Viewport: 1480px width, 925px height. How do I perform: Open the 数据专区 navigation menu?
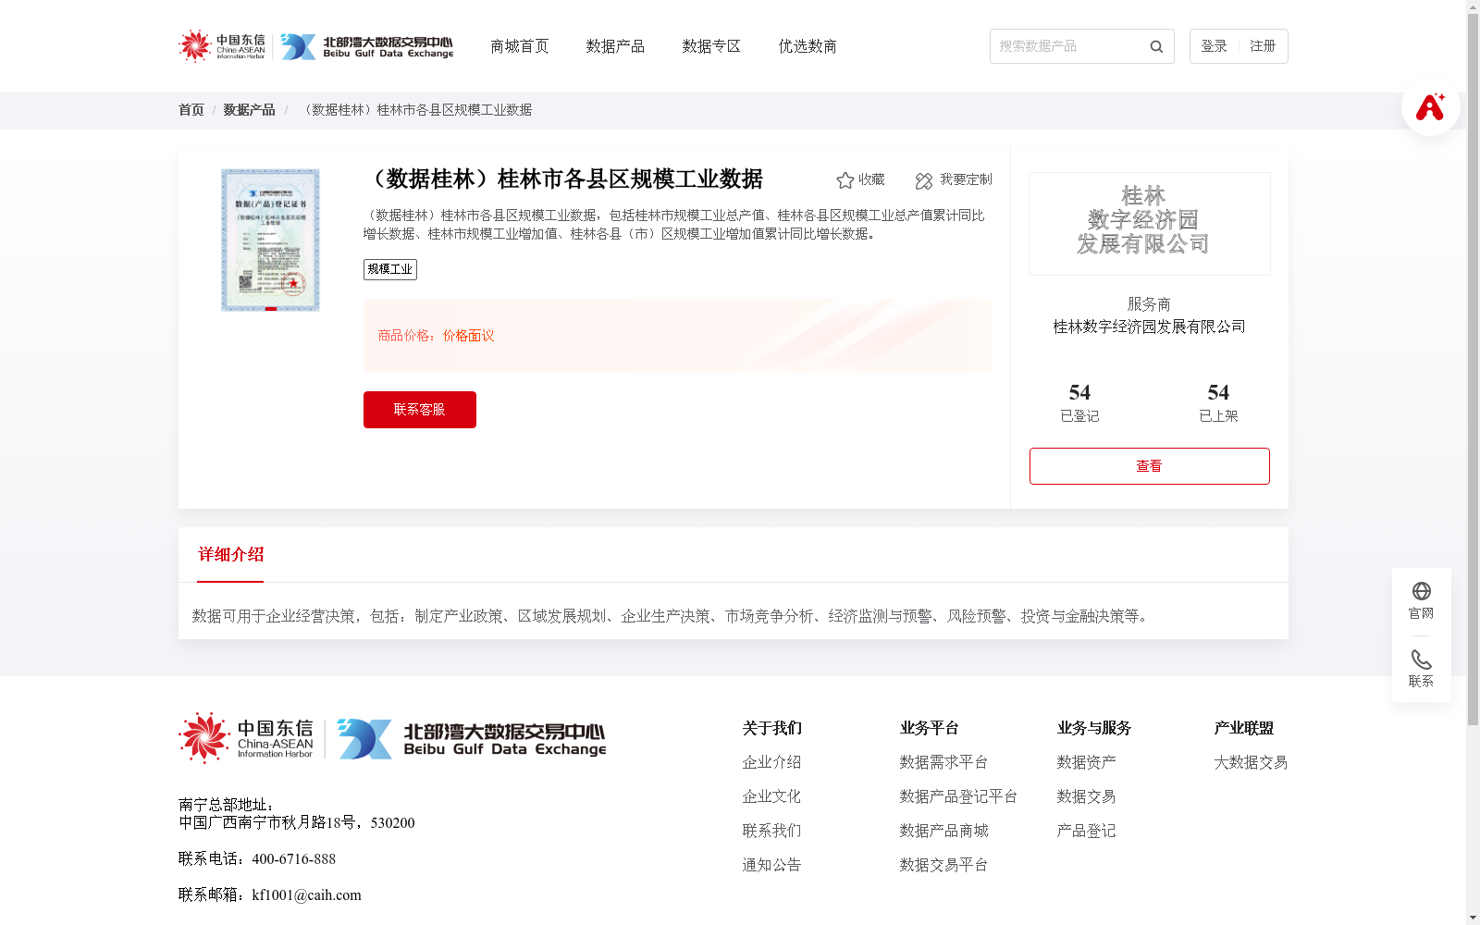coord(711,46)
